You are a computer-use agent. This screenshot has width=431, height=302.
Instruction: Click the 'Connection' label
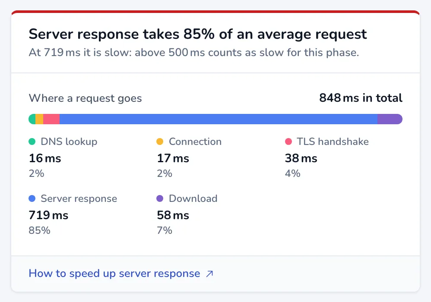pyautogui.click(x=195, y=142)
